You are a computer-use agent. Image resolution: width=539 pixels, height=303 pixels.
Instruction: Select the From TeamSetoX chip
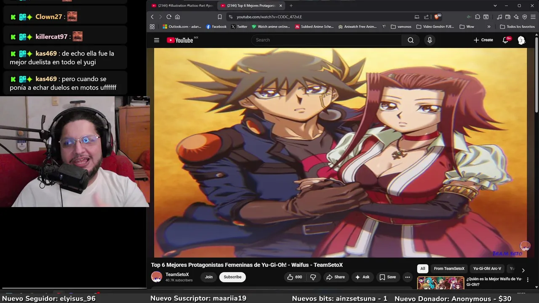[449, 268]
